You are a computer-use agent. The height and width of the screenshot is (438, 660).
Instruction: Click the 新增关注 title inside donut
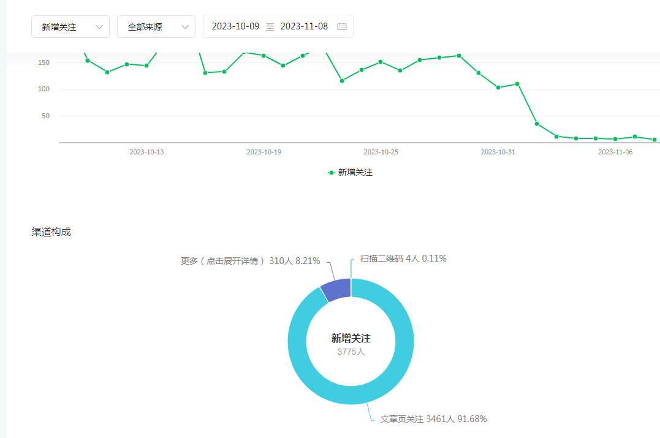[351, 338]
